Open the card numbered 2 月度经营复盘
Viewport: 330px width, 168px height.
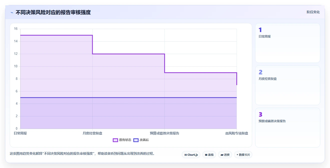click(288, 85)
